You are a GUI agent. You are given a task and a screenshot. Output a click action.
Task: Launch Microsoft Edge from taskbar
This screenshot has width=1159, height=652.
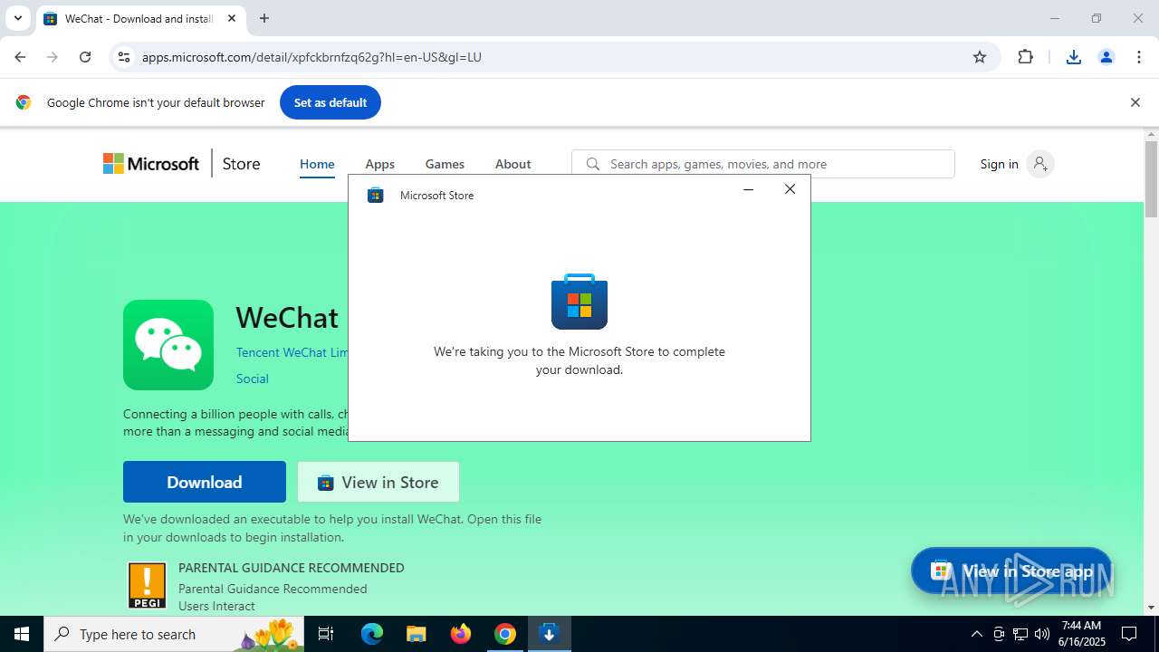point(372,634)
